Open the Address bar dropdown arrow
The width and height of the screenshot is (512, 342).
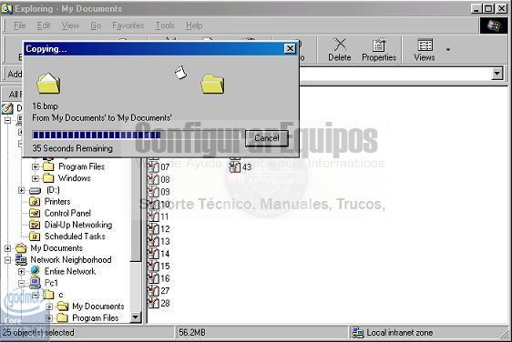click(x=497, y=74)
